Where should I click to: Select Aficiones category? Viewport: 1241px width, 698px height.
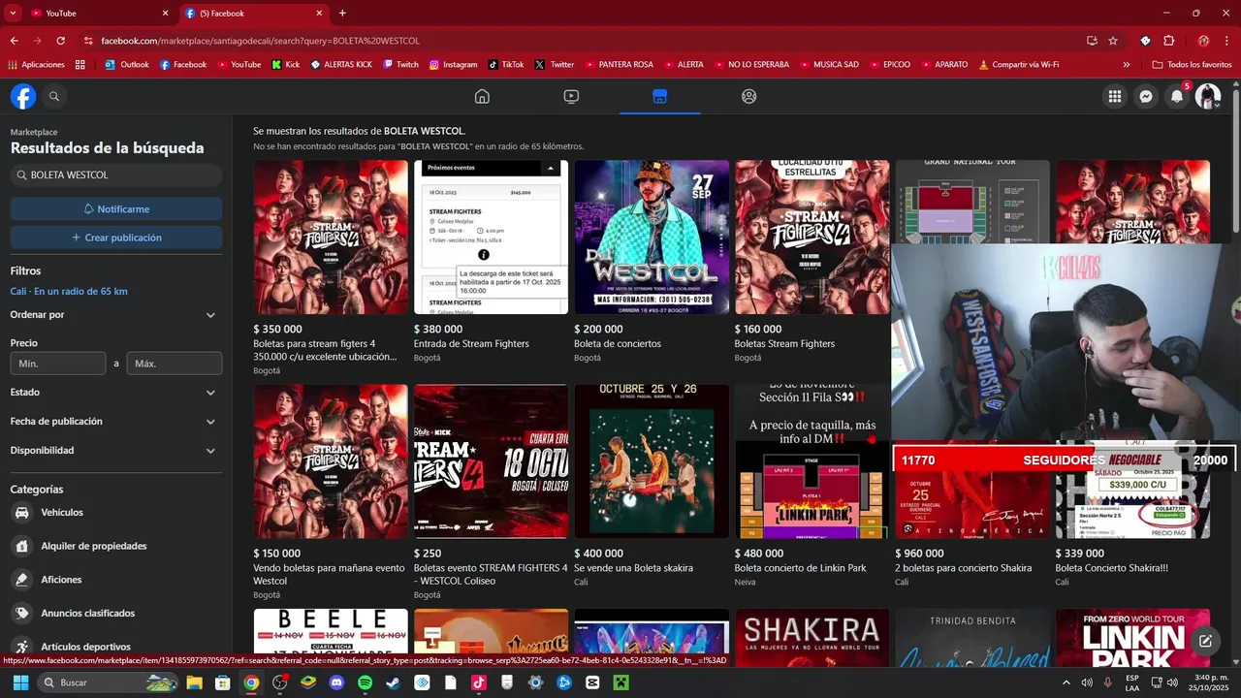tap(61, 580)
